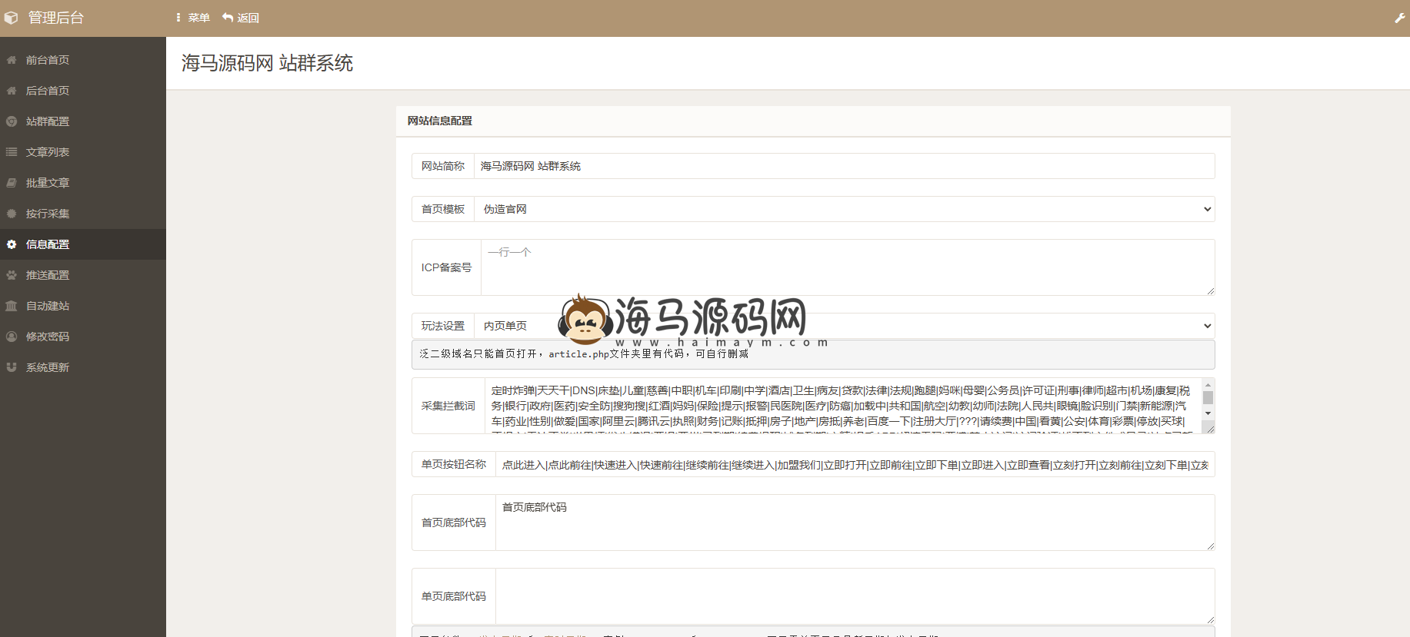Focus the ICP备案号 textarea
1410x637 pixels.
point(846,267)
